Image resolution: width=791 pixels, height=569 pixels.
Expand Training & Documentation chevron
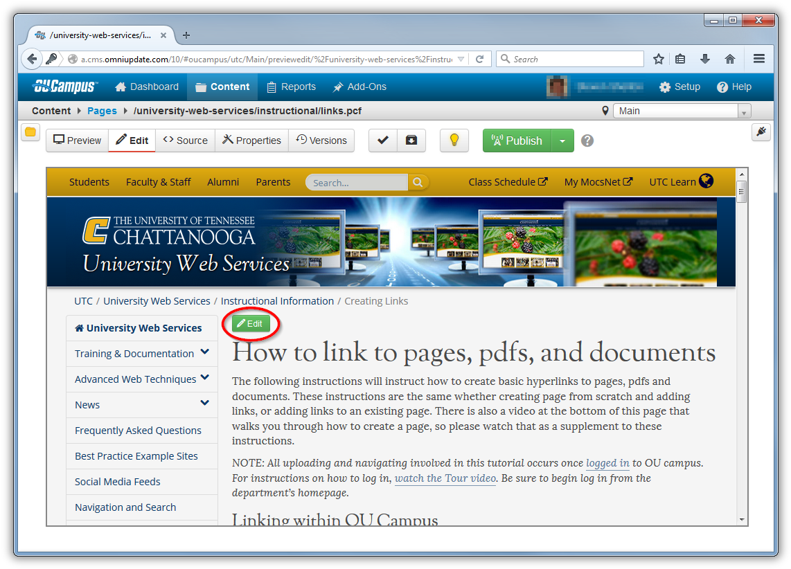pos(205,352)
